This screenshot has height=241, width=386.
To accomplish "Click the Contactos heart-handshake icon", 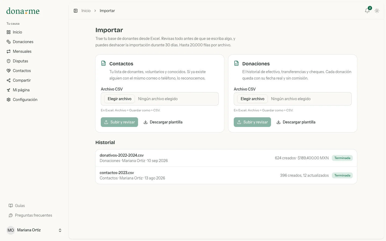I will pyautogui.click(x=9, y=71).
